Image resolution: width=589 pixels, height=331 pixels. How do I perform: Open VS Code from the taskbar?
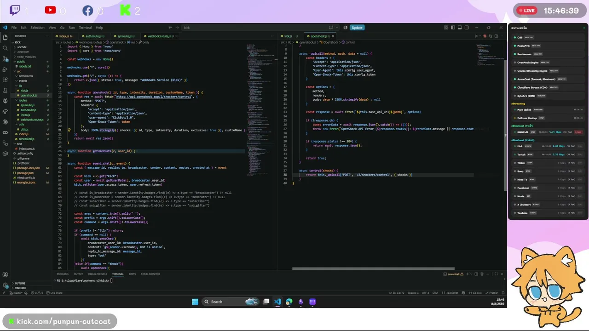coord(277,302)
